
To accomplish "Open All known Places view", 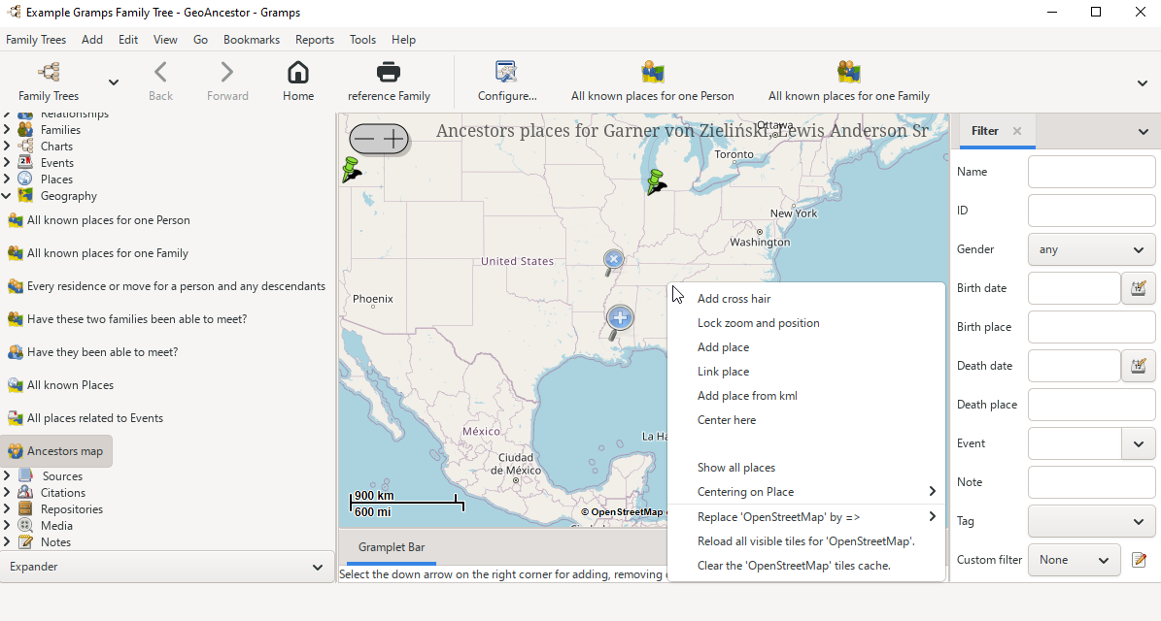I will tap(70, 385).
